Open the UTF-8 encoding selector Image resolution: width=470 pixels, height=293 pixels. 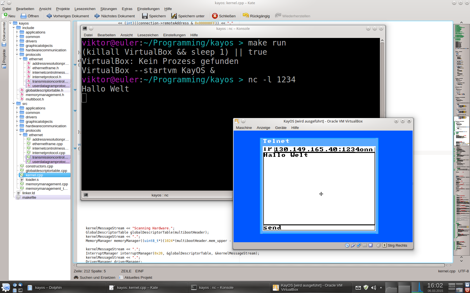point(463,271)
